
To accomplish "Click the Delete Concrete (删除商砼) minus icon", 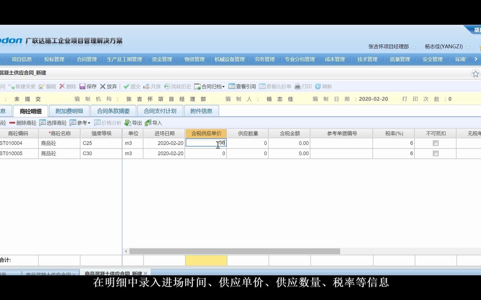I will click(x=12, y=123).
